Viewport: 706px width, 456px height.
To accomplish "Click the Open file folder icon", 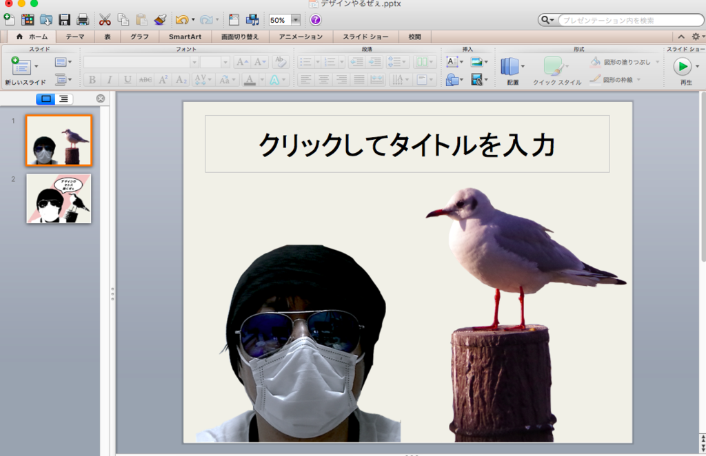I will click(46, 20).
